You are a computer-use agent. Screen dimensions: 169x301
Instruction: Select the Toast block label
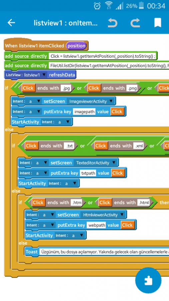32,252
